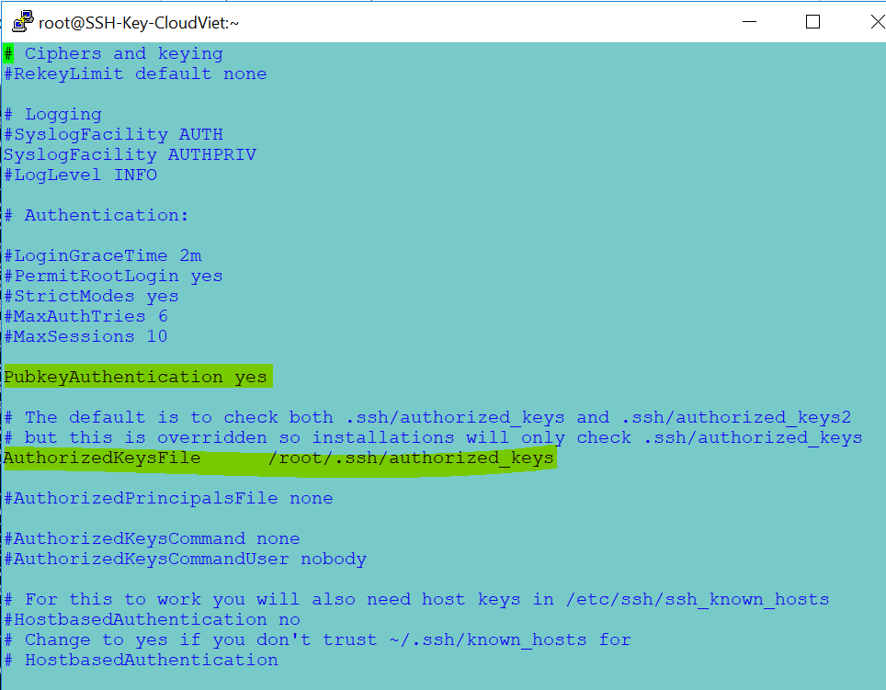886x690 pixels.
Task: Click the comment '# Change to yes if you don't trust'
Action: pyautogui.click(x=317, y=639)
